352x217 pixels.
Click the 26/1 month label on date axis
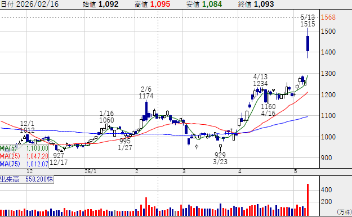tap(91, 171)
